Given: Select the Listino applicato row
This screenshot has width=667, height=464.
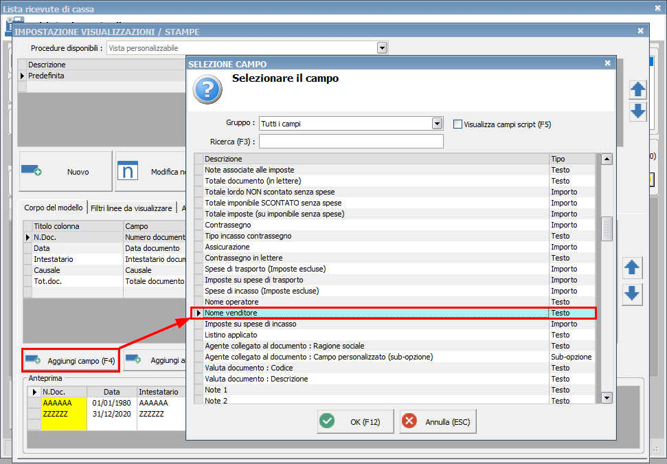Looking at the screenshot, I should (x=394, y=335).
